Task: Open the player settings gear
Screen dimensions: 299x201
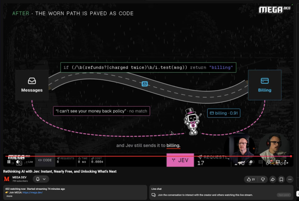Action: 269,162
